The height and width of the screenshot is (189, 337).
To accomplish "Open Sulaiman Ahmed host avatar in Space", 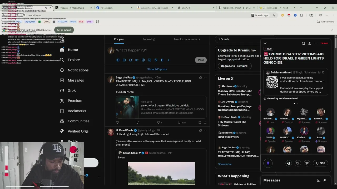I will tap(270, 112).
